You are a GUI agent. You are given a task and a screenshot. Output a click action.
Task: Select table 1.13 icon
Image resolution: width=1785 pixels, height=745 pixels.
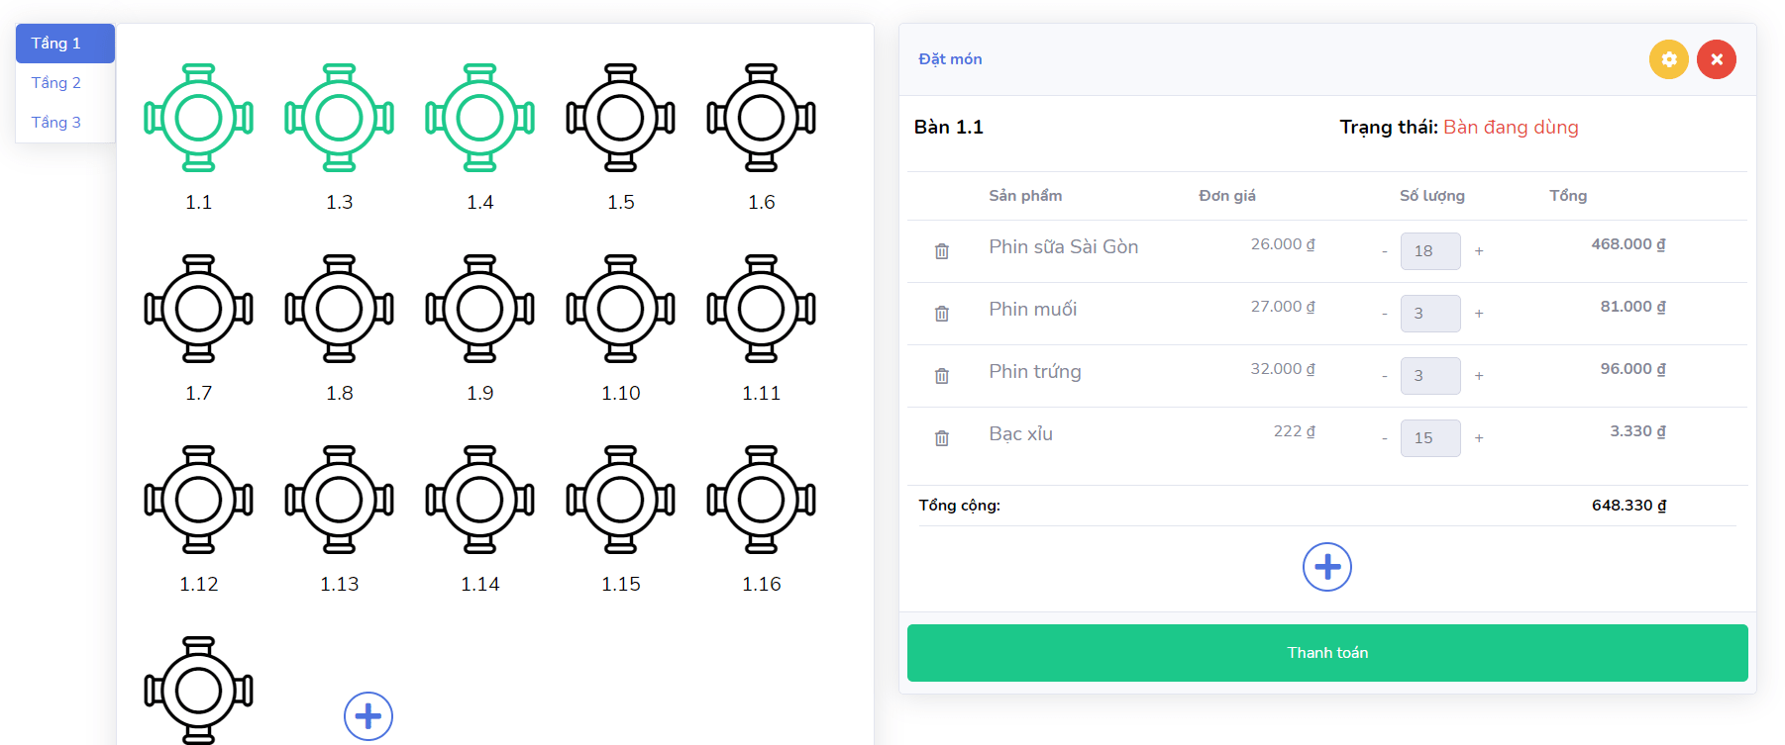(339, 500)
